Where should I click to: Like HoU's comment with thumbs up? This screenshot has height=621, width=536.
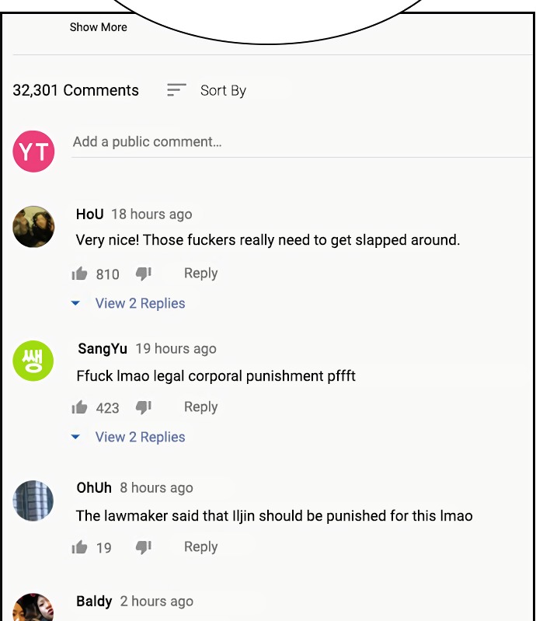click(79, 274)
